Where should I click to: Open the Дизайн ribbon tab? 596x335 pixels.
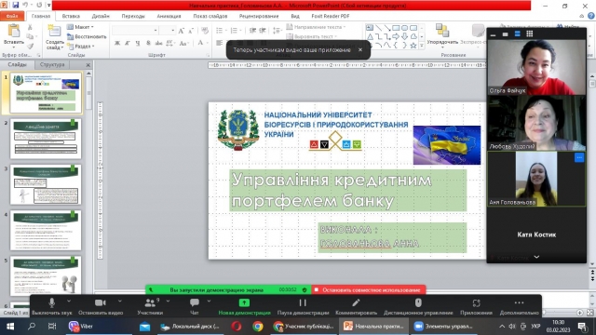pos(101,16)
